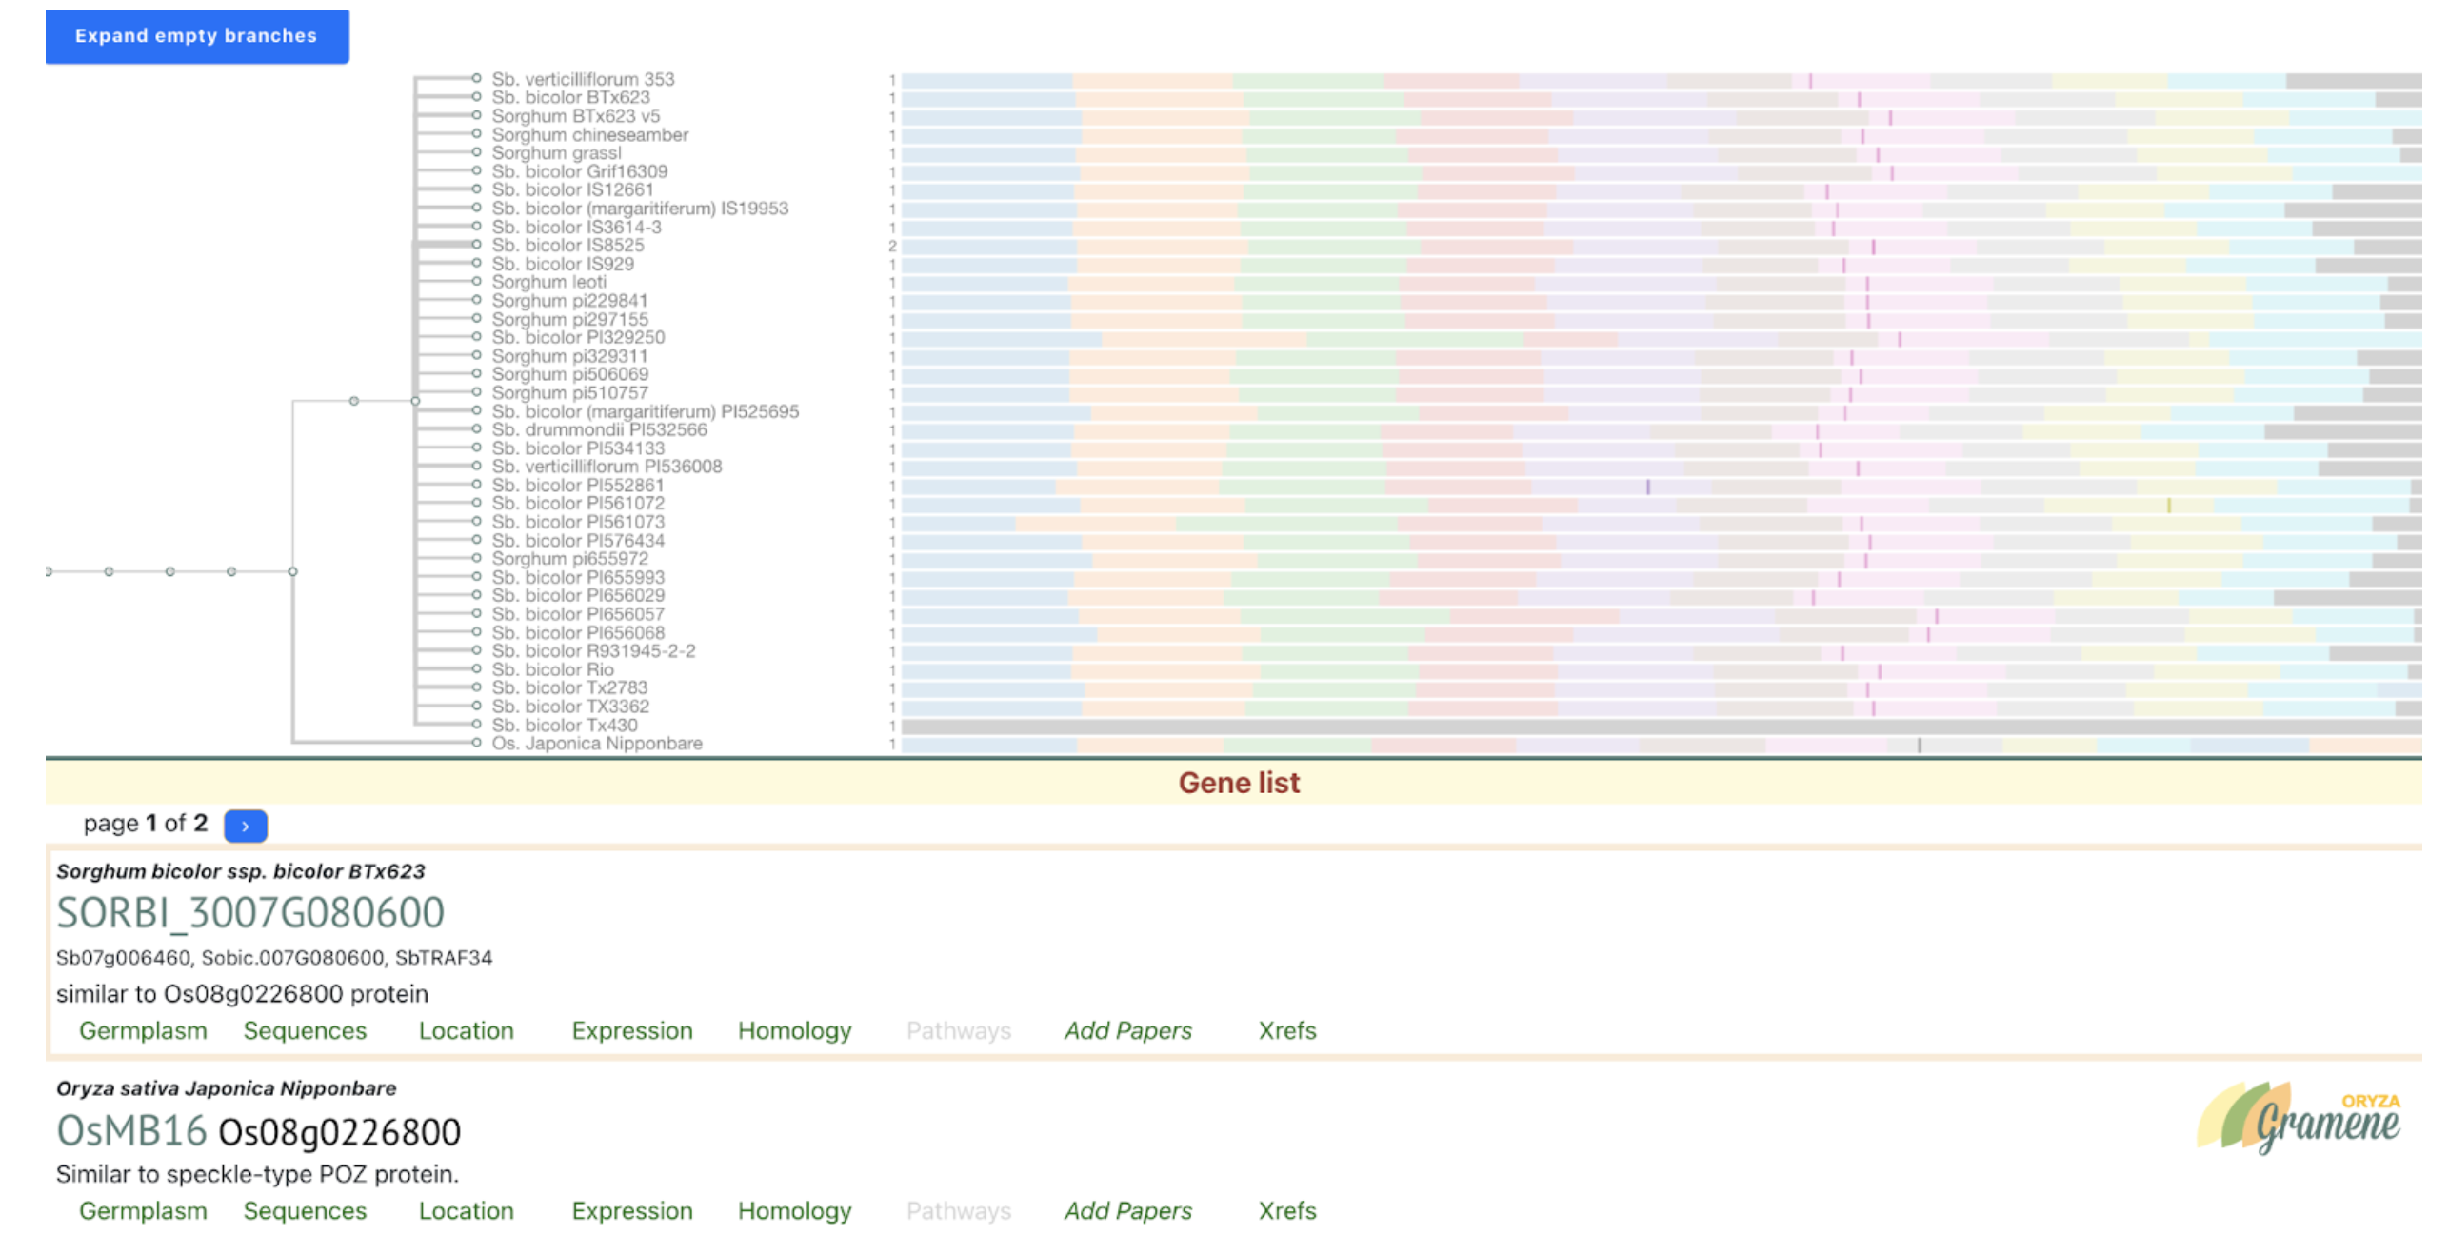2449x1255 pixels.
Task: Select Sb. bicolor IS929 leaf
Action: pos(563,264)
